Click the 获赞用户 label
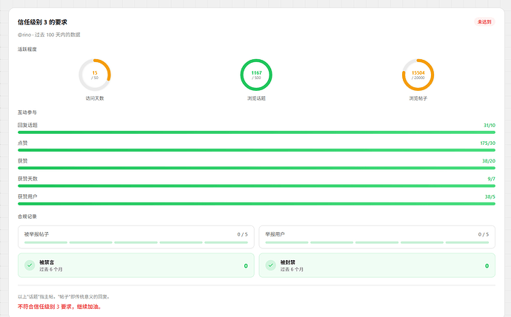 (x=27, y=197)
